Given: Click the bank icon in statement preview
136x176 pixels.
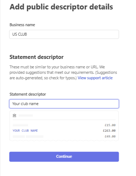Looking at the screenshot, I should tap(15, 115).
